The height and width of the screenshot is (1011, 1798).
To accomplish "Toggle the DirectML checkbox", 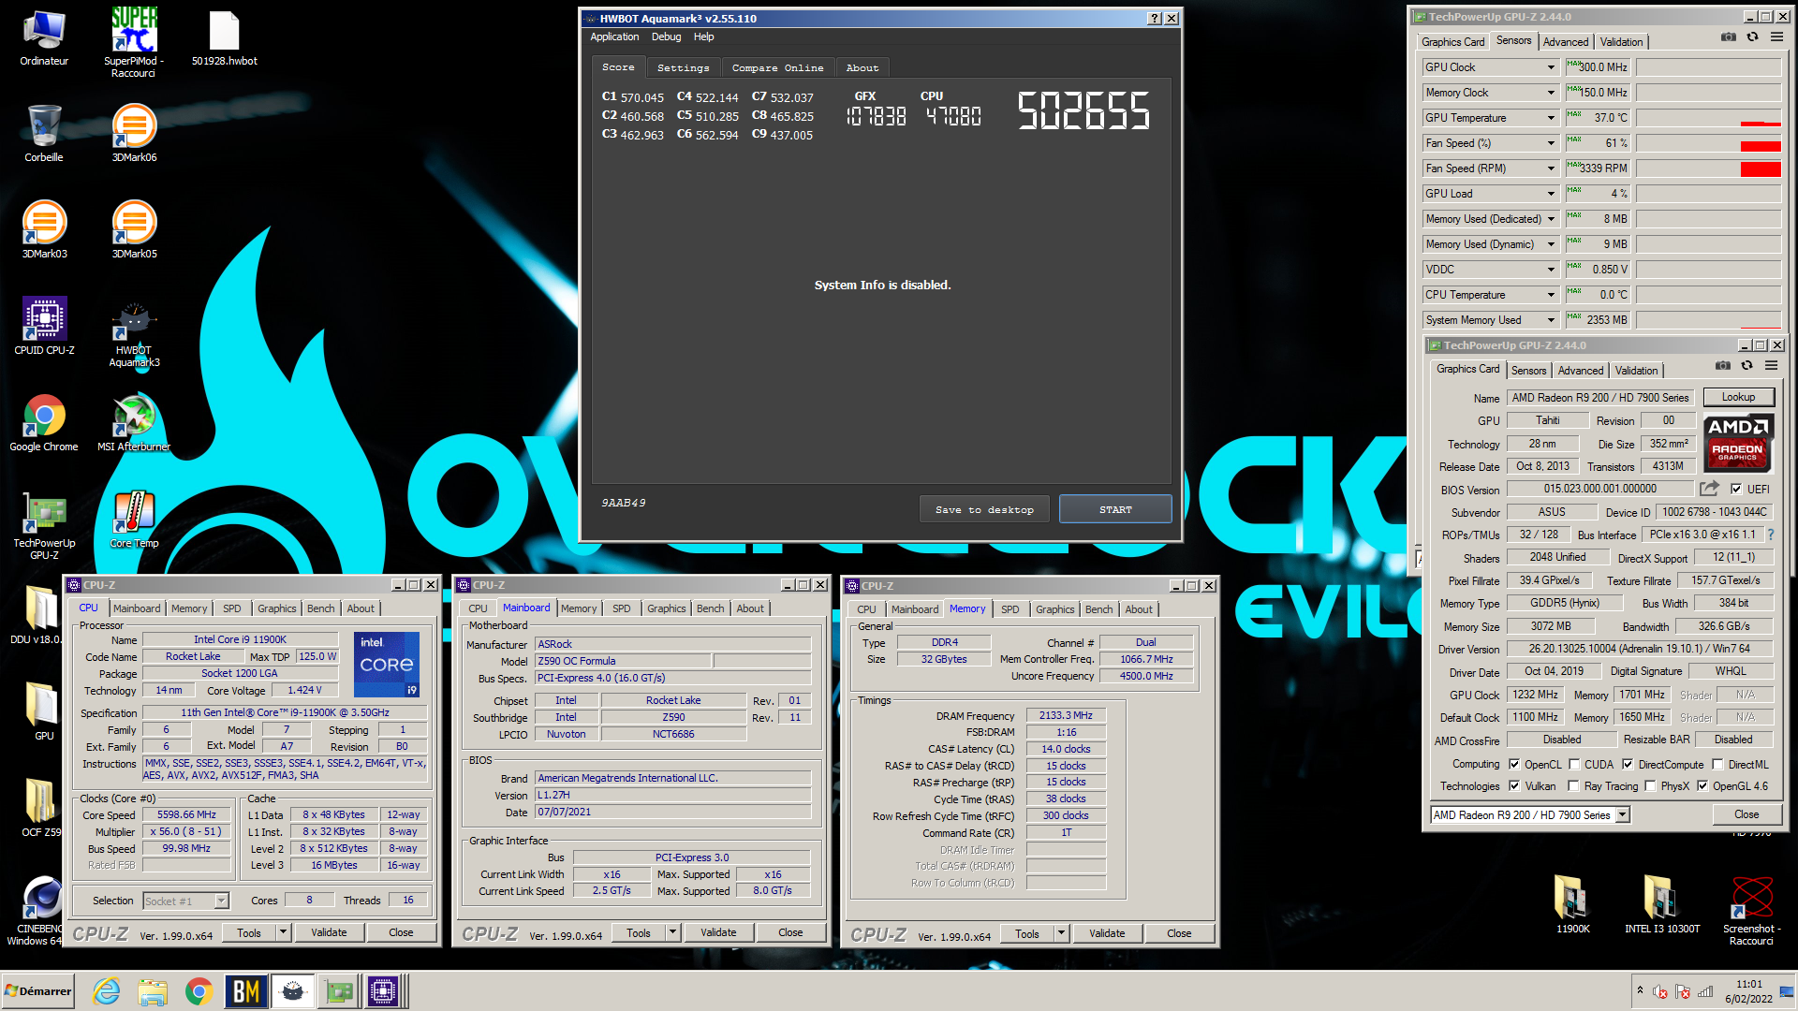I will point(1717,764).
